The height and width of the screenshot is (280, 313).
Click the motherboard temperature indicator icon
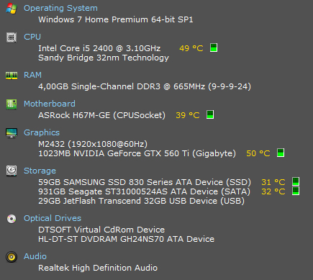(210, 114)
